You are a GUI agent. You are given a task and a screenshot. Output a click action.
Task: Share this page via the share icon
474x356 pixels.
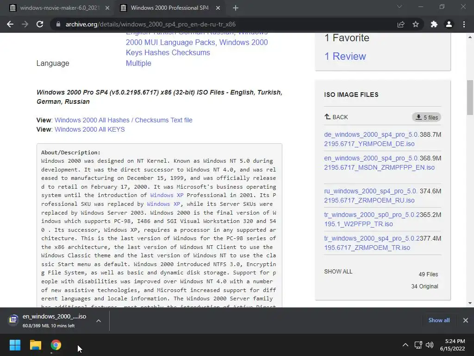401,24
